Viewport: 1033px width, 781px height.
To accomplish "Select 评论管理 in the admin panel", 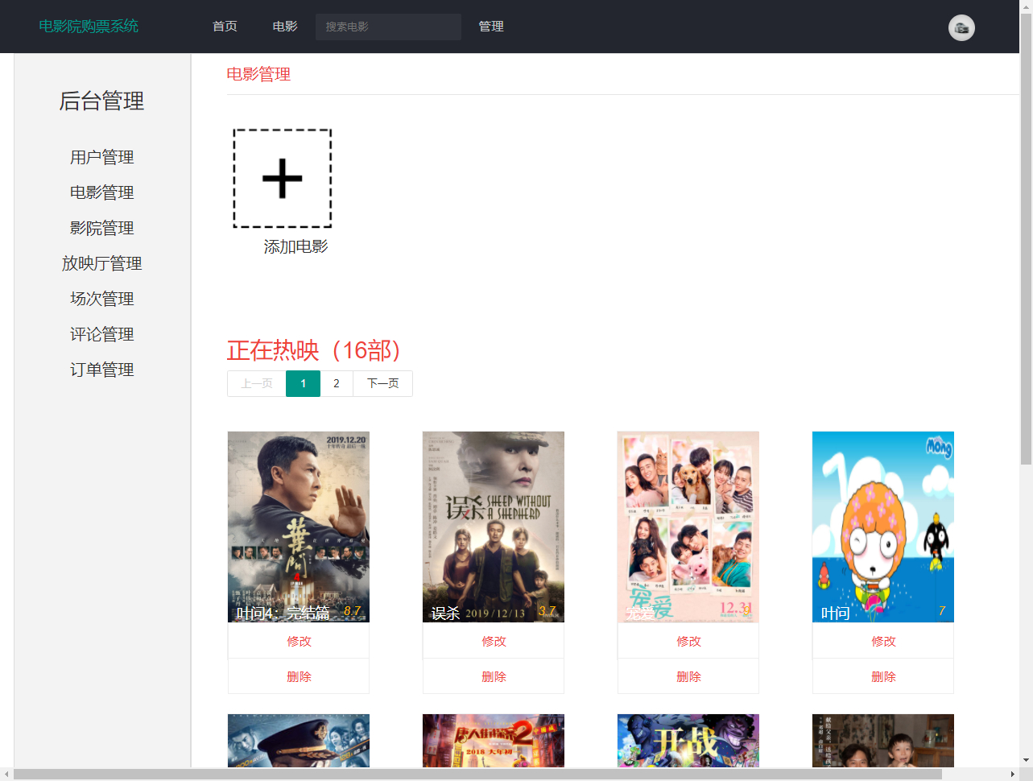I will (101, 334).
